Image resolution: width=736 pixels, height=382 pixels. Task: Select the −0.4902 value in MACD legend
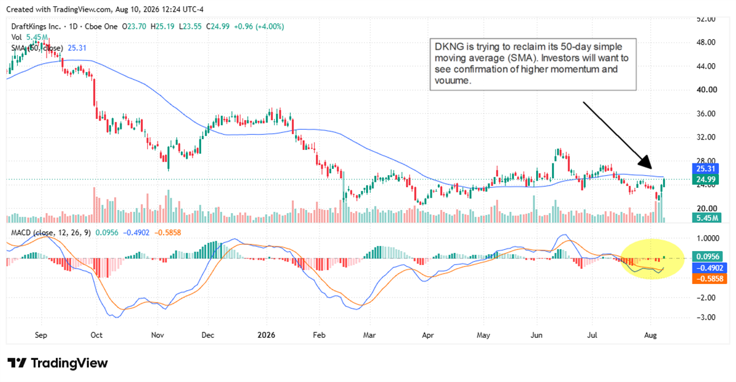pyautogui.click(x=137, y=233)
